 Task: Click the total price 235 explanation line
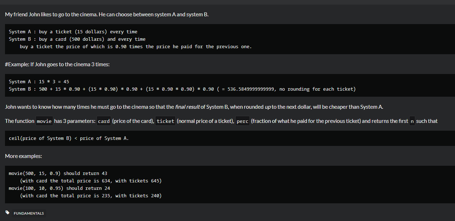[91, 195]
